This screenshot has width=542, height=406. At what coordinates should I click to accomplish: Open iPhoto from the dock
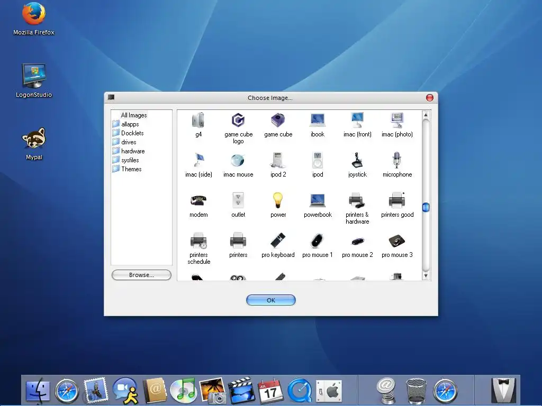click(213, 391)
